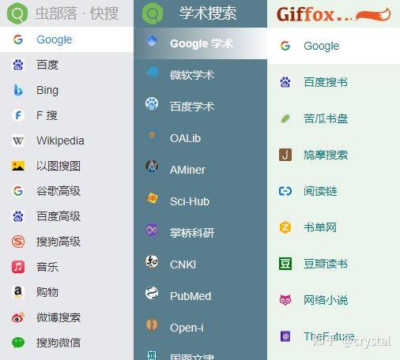Viewport: 400px width, 360px height.
Task: Open OALib text entry
Action: [x=185, y=138]
